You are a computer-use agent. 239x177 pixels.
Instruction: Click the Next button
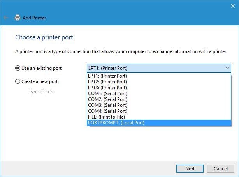(x=190, y=168)
